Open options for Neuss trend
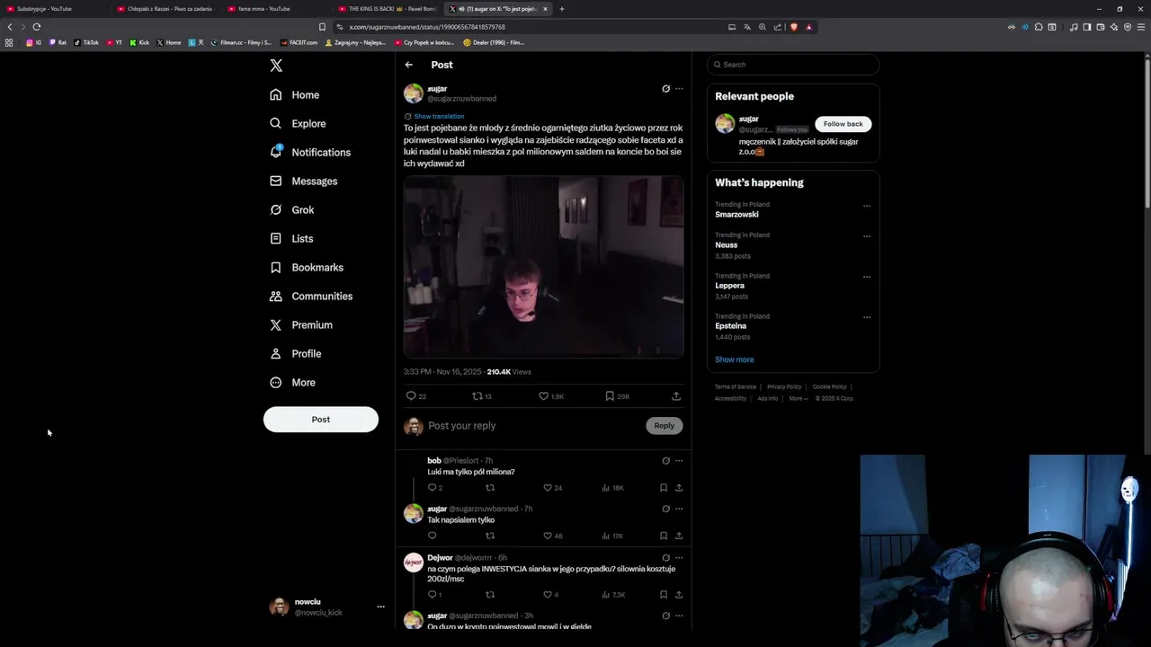This screenshot has width=1151, height=647. click(x=867, y=236)
